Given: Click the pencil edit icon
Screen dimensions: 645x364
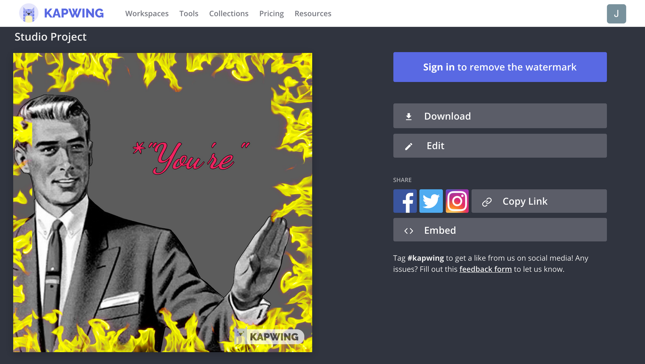Looking at the screenshot, I should (409, 147).
